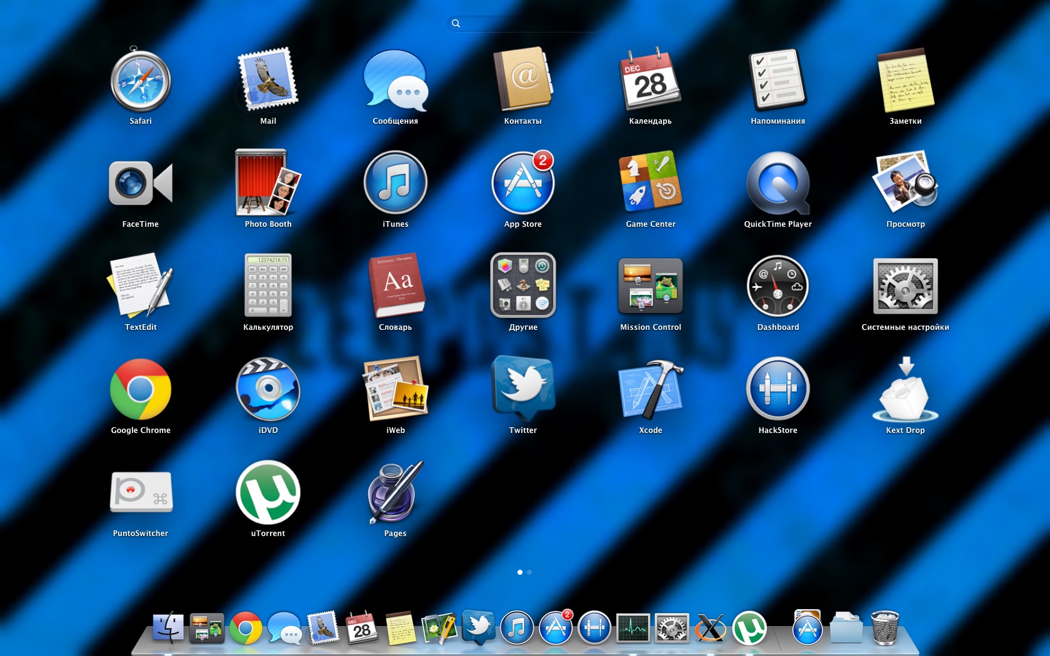
Task: Launch Mission Control from Launchpad grid
Action: point(651,286)
